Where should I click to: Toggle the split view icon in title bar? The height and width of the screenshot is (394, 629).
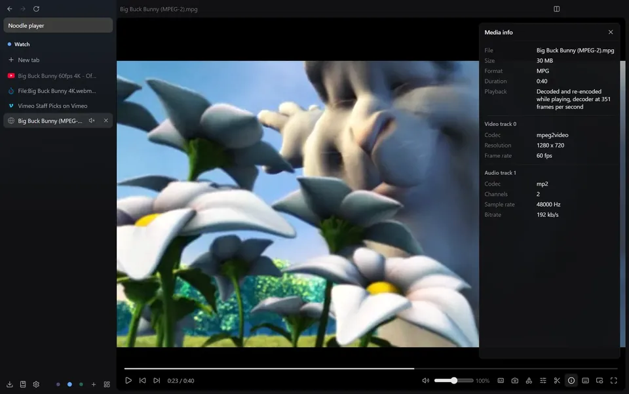[556, 9]
